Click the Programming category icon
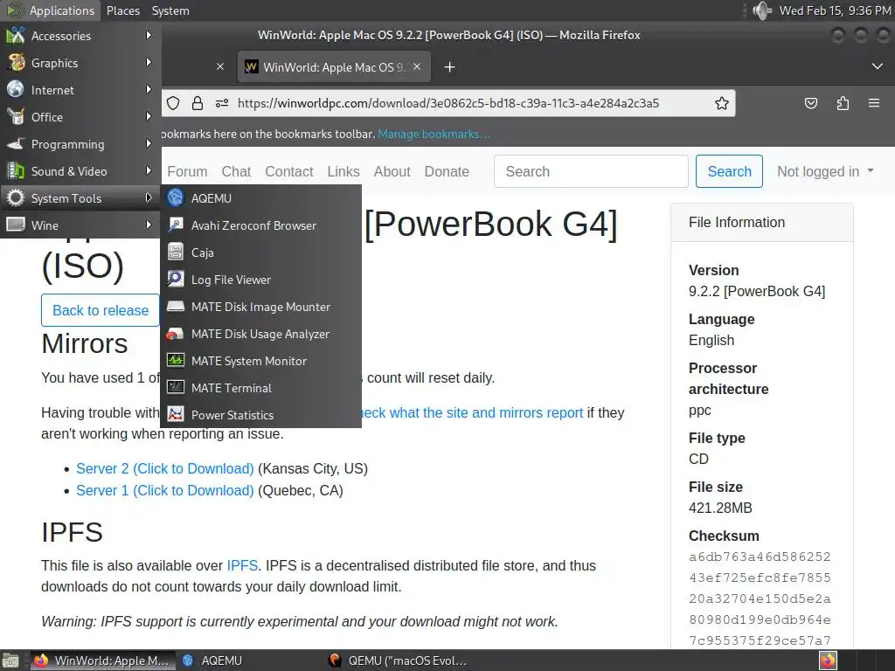895x671 pixels. (x=16, y=144)
